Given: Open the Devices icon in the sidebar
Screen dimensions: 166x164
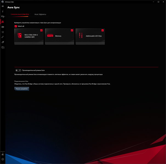Looking at the screenshot, I should (3, 17).
